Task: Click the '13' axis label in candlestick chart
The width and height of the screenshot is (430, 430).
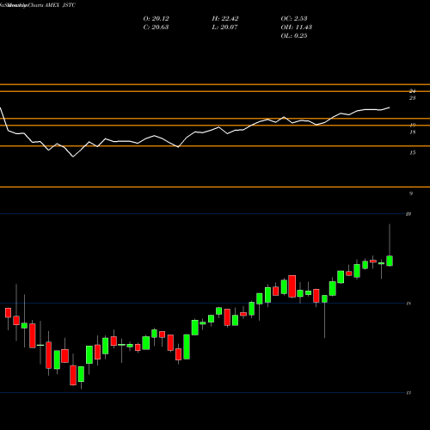Action: [x=409, y=393]
